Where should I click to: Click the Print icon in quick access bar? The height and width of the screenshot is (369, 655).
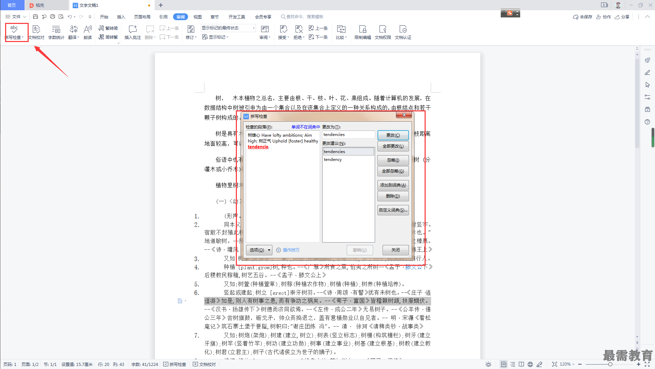[53, 16]
